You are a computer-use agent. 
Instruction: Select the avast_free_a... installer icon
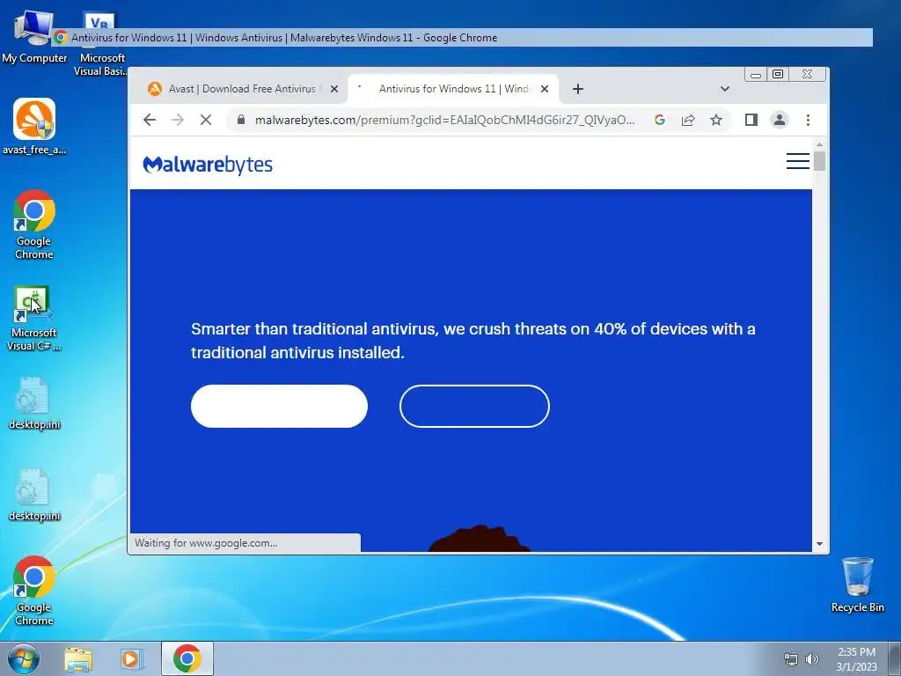coord(34,127)
